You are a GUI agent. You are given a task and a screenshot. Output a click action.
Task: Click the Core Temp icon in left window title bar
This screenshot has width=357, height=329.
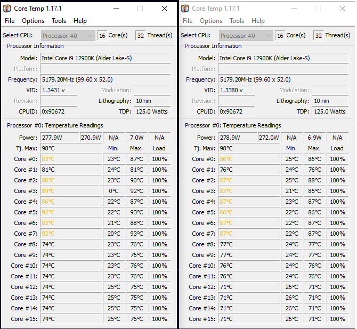click(x=7, y=9)
